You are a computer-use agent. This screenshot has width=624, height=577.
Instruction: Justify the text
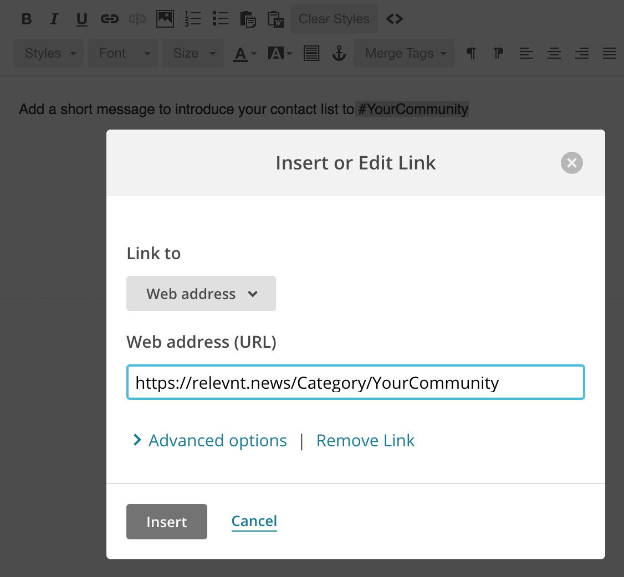(609, 53)
